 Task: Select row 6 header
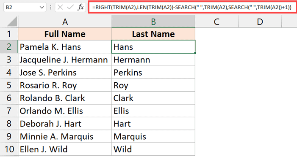9,98
